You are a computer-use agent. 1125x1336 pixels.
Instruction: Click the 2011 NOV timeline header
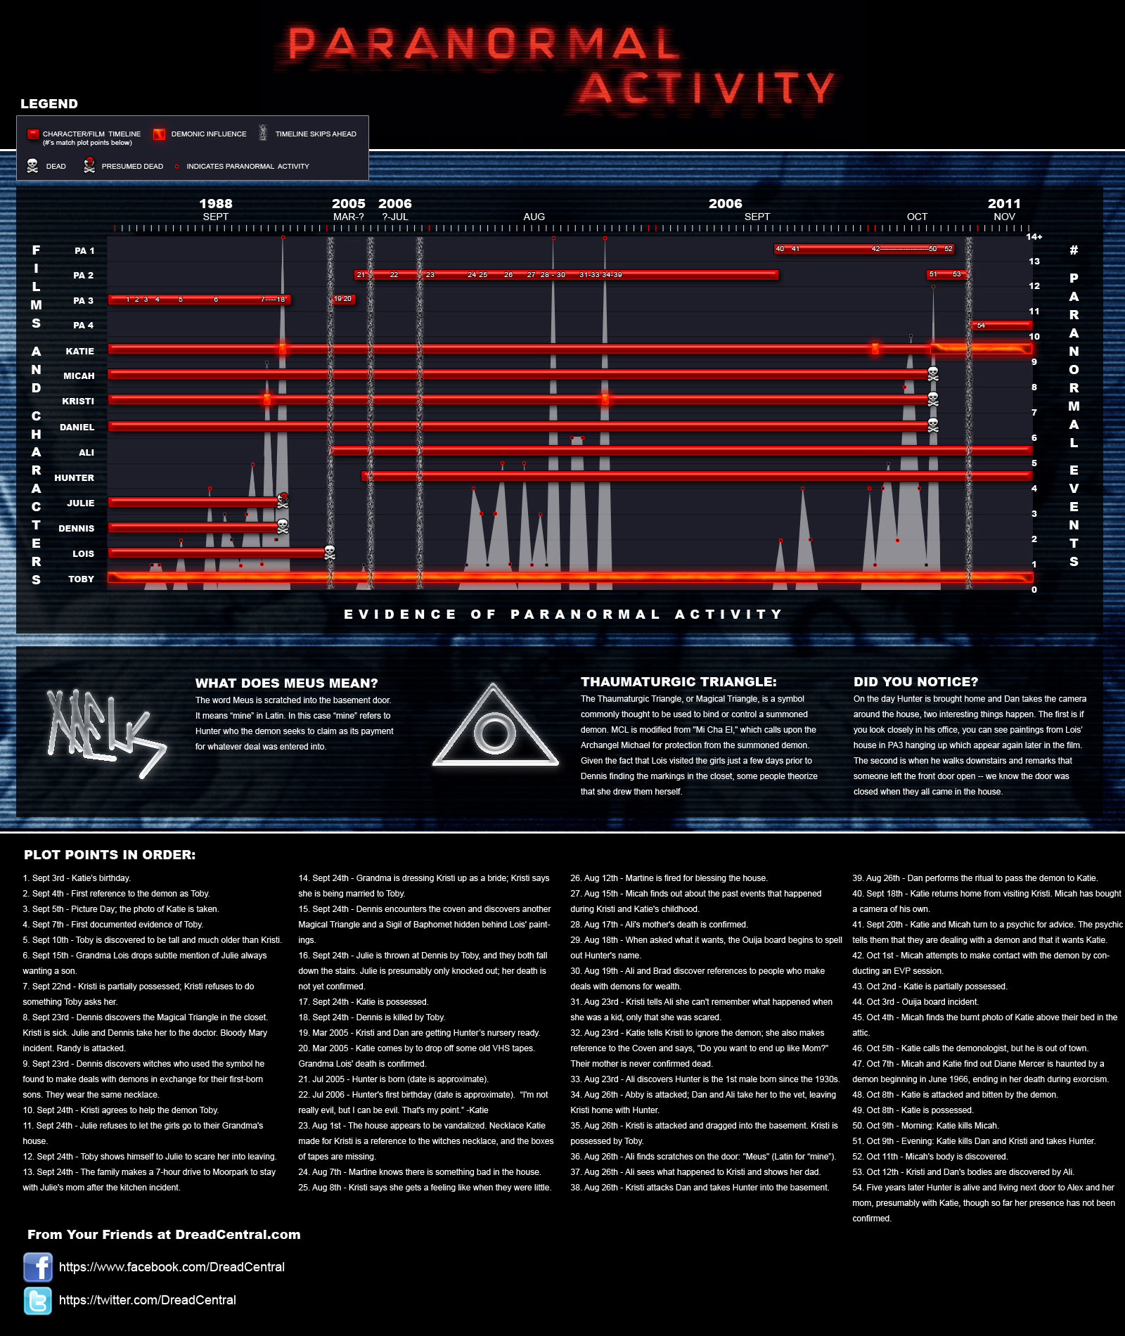click(1004, 210)
